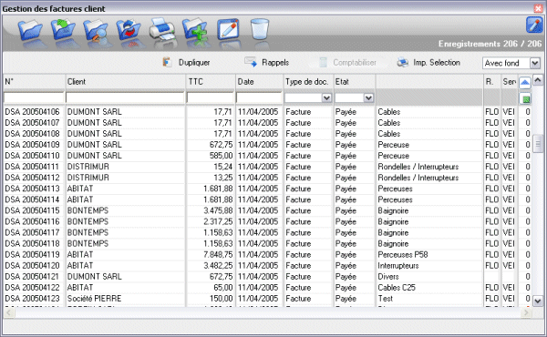Click the Rappels button
The height and width of the screenshot is (337, 547).
tap(267, 62)
